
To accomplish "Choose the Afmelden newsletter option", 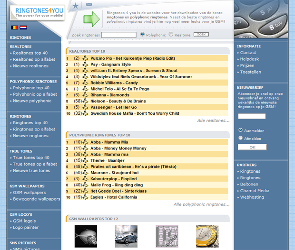I will (x=240, y=138).
